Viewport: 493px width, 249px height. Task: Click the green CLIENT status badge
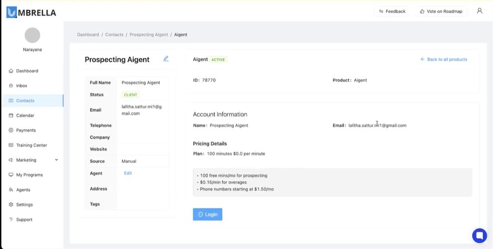pyautogui.click(x=131, y=95)
